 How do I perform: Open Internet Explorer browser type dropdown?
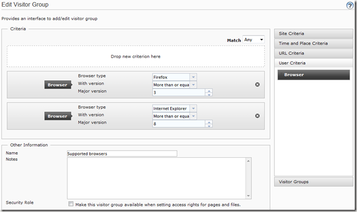(x=193, y=108)
